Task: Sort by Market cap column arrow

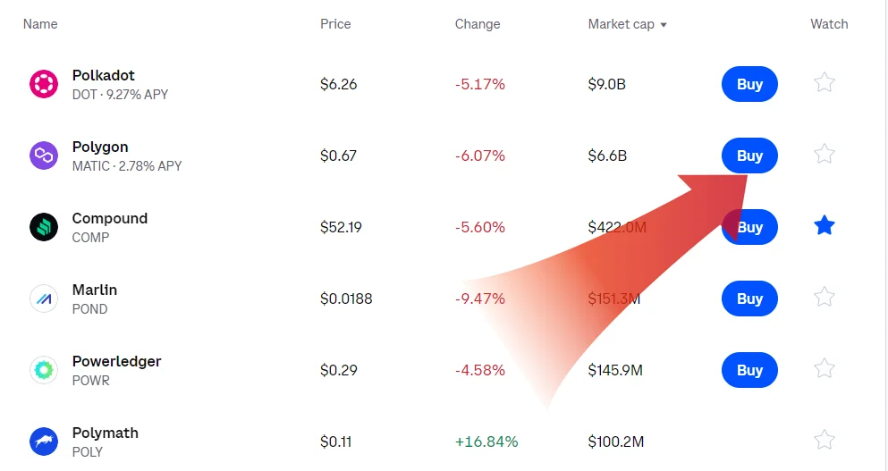Action: (x=664, y=25)
